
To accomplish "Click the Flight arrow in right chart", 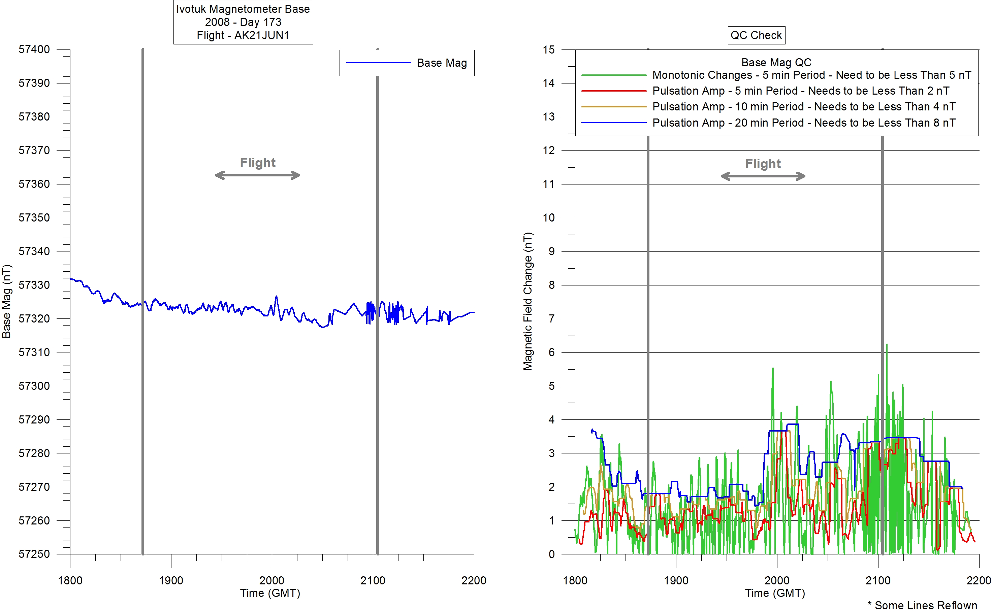I will [763, 176].
